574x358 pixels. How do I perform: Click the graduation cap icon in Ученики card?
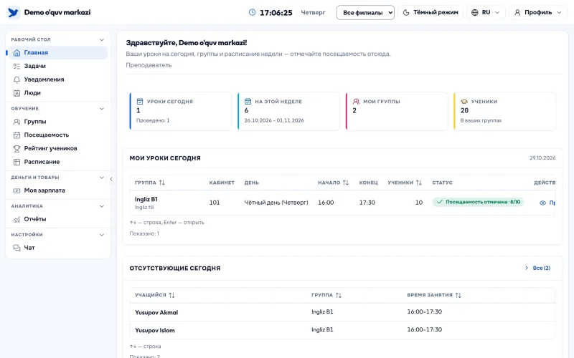(464, 102)
